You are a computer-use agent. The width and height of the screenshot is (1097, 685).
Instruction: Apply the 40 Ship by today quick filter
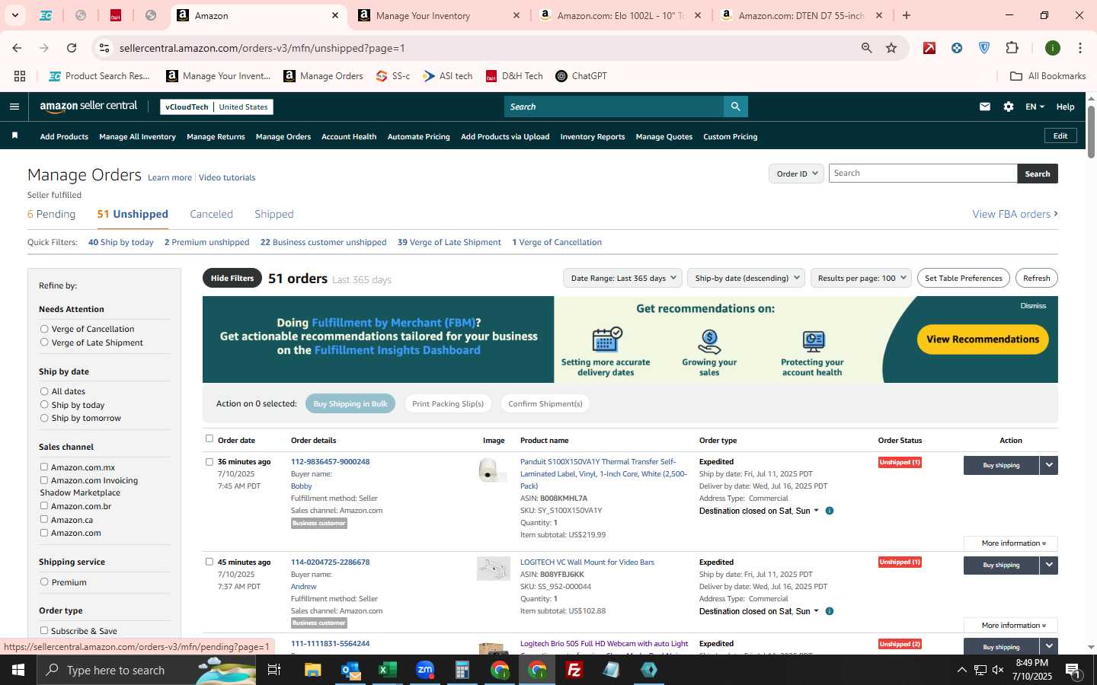click(120, 242)
